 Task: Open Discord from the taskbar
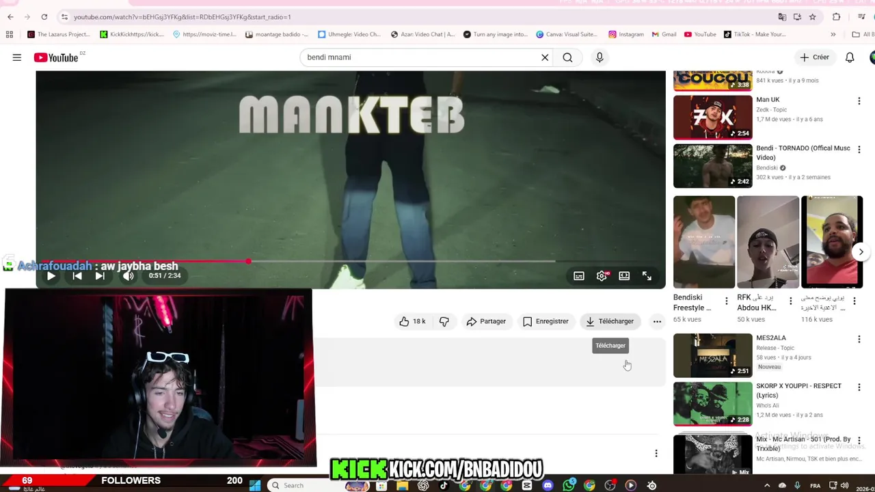pyautogui.click(x=548, y=485)
